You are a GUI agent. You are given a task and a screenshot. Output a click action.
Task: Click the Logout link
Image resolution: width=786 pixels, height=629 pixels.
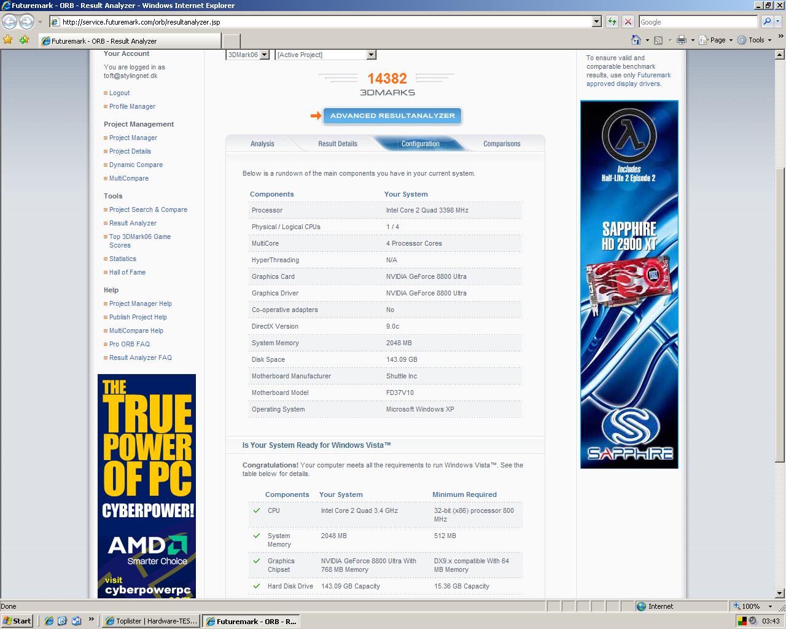click(119, 93)
